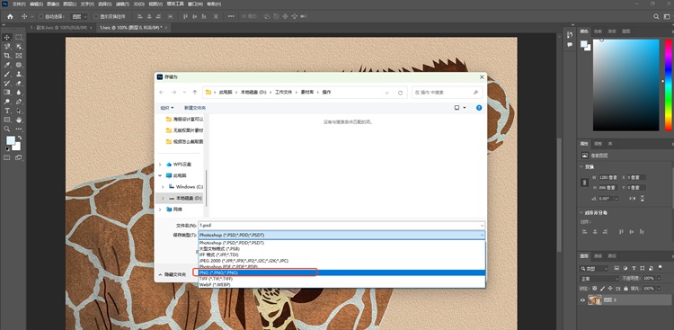
Task: Open the Edit Toolbar three-dots button
Action: click(19, 129)
